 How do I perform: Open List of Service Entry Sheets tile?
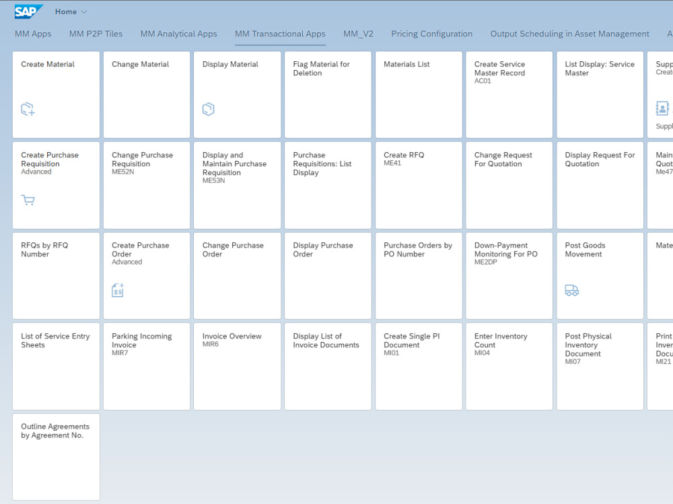coord(57,367)
